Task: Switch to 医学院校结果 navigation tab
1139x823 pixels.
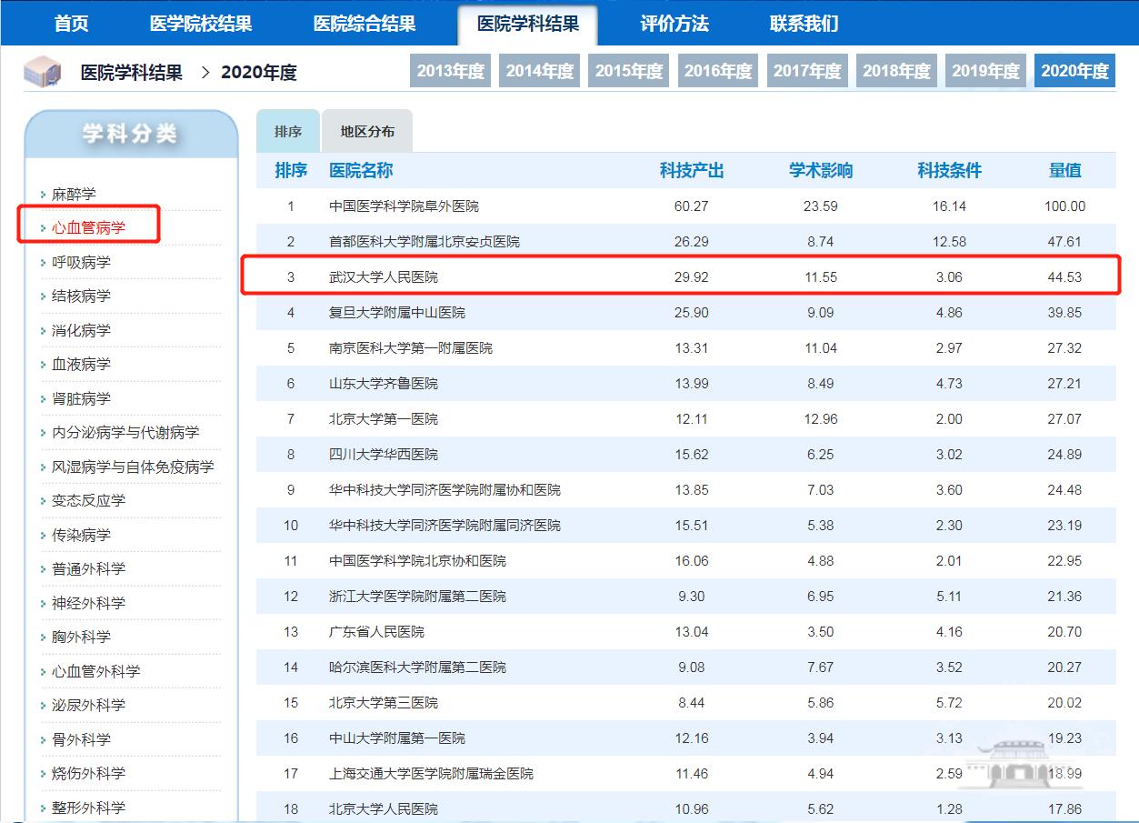Action: tap(200, 24)
